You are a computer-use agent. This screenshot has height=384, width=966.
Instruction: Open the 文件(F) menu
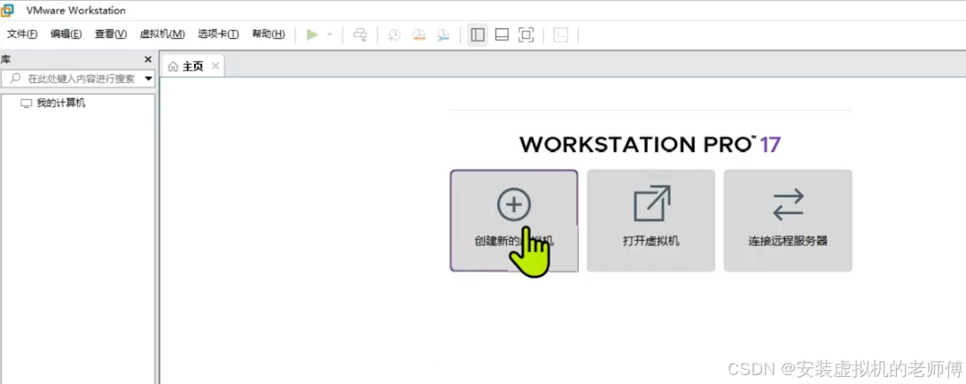22,35
